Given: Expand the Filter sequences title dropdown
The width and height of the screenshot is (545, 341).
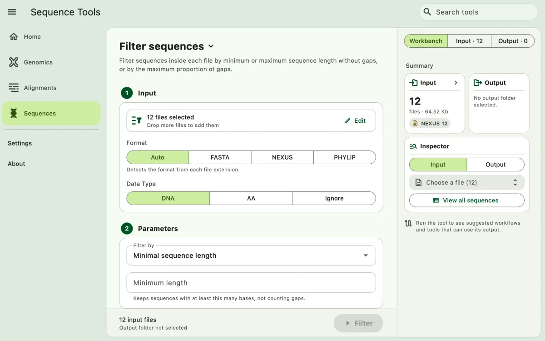Looking at the screenshot, I should (x=211, y=46).
